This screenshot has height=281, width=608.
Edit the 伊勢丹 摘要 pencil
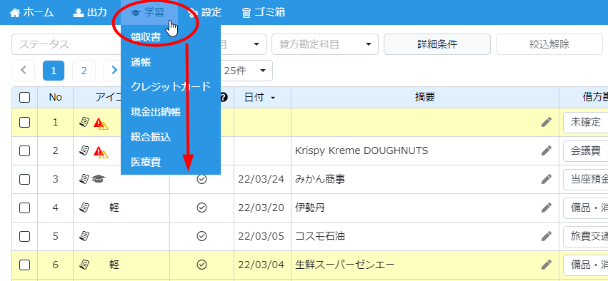pyautogui.click(x=547, y=208)
